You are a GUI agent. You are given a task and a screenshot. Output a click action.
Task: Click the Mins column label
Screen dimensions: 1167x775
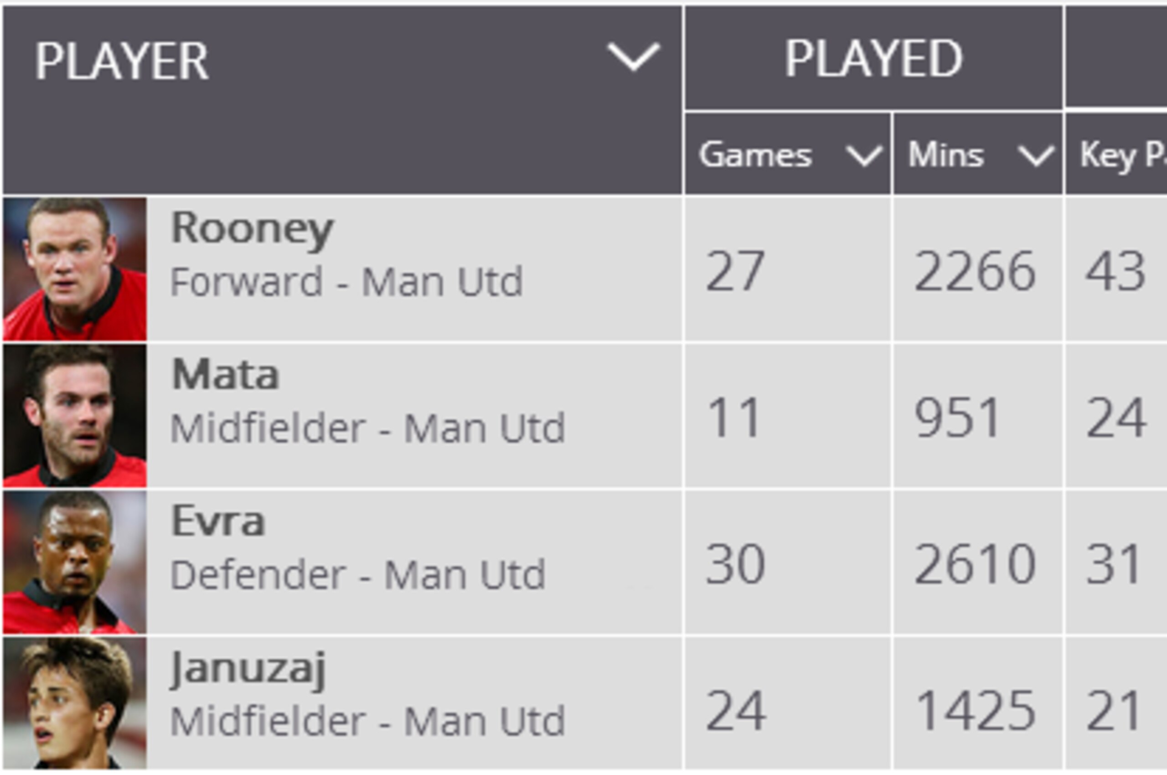(946, 155)
